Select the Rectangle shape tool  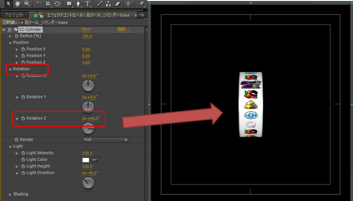tap(69, 4)
